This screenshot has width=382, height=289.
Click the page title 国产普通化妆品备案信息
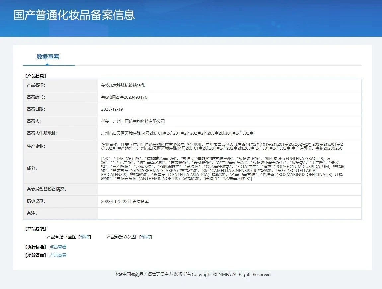click(74, 15)
